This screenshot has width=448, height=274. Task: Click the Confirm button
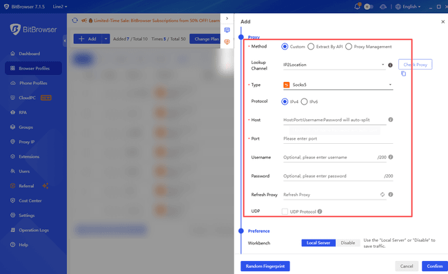435,266
